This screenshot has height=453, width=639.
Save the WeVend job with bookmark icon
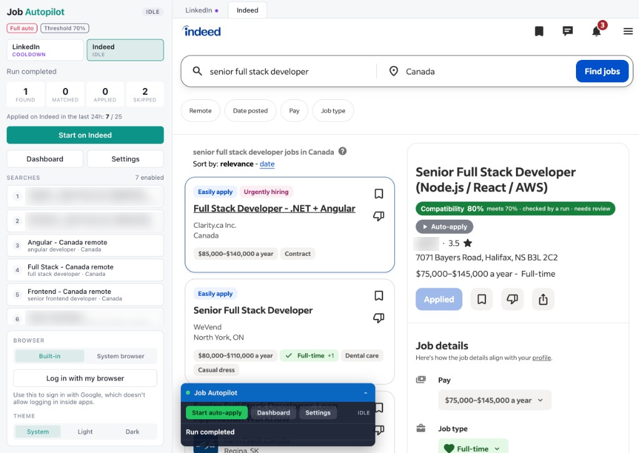coord(379,295)
